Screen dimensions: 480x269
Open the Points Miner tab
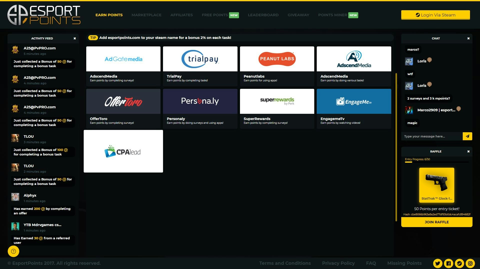click(x=338, y=15)
